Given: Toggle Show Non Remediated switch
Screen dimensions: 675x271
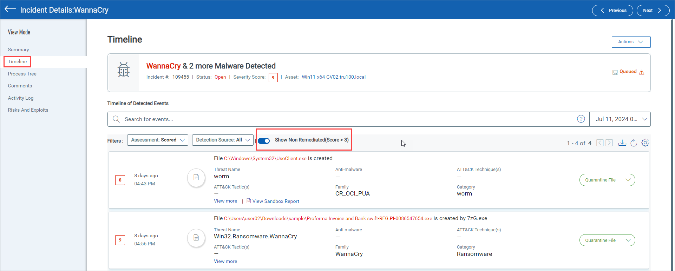Looking at the screenshot, I should (264, 141).
